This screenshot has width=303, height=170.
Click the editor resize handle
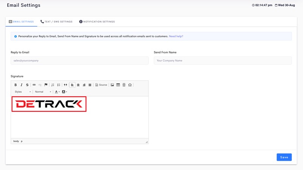point(147,142)
